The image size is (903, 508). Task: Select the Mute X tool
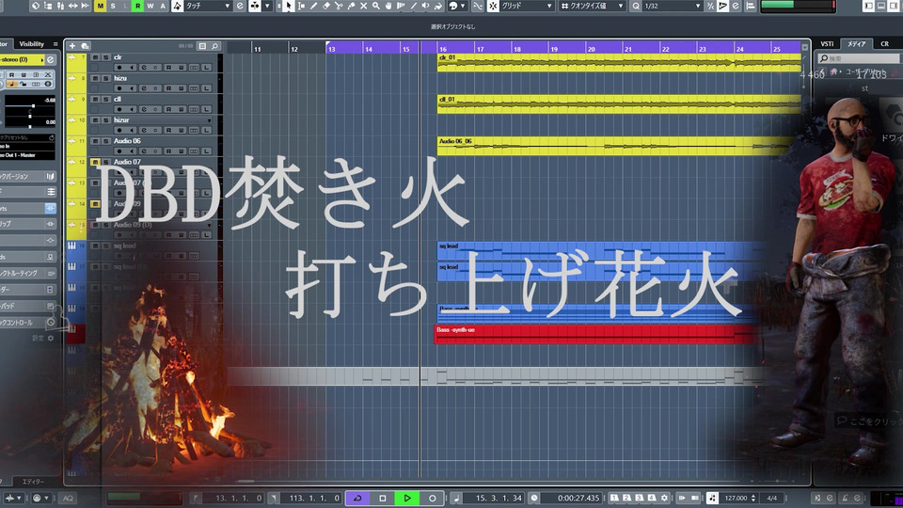pos(363,6)
